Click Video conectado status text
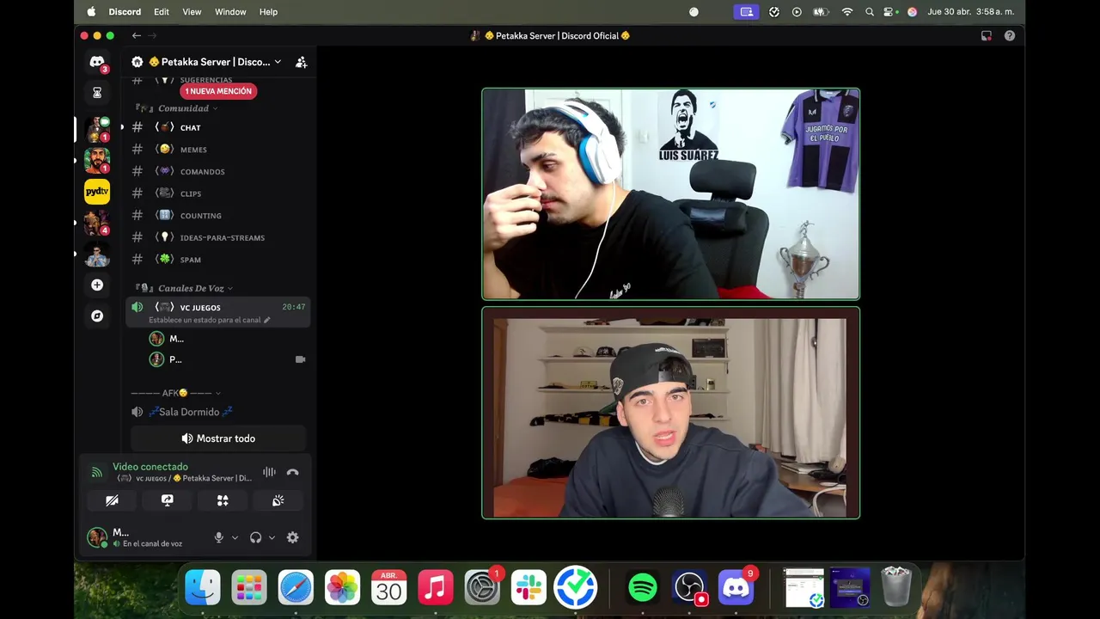The height and width of the screenshot is (619, 1100). coord(150,467)
